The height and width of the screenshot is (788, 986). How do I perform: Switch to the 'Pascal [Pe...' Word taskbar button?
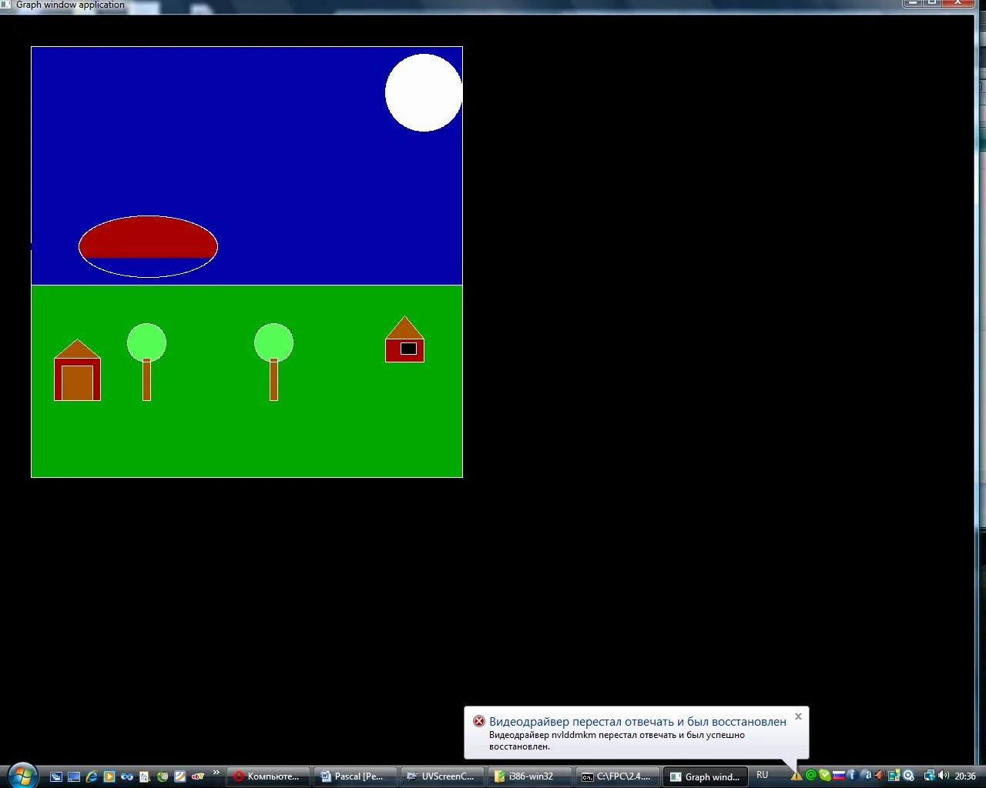point(355,776)
